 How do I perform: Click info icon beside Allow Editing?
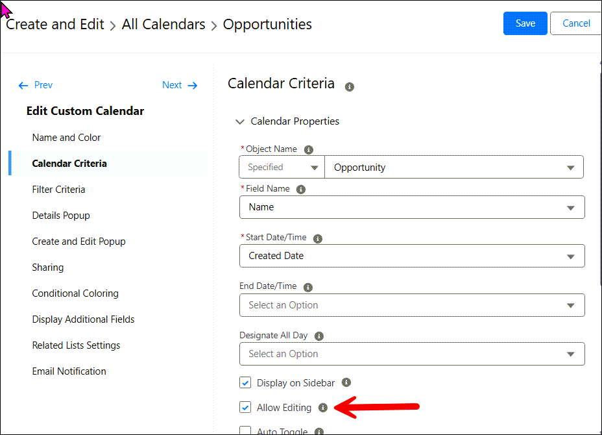click(323, 408)
